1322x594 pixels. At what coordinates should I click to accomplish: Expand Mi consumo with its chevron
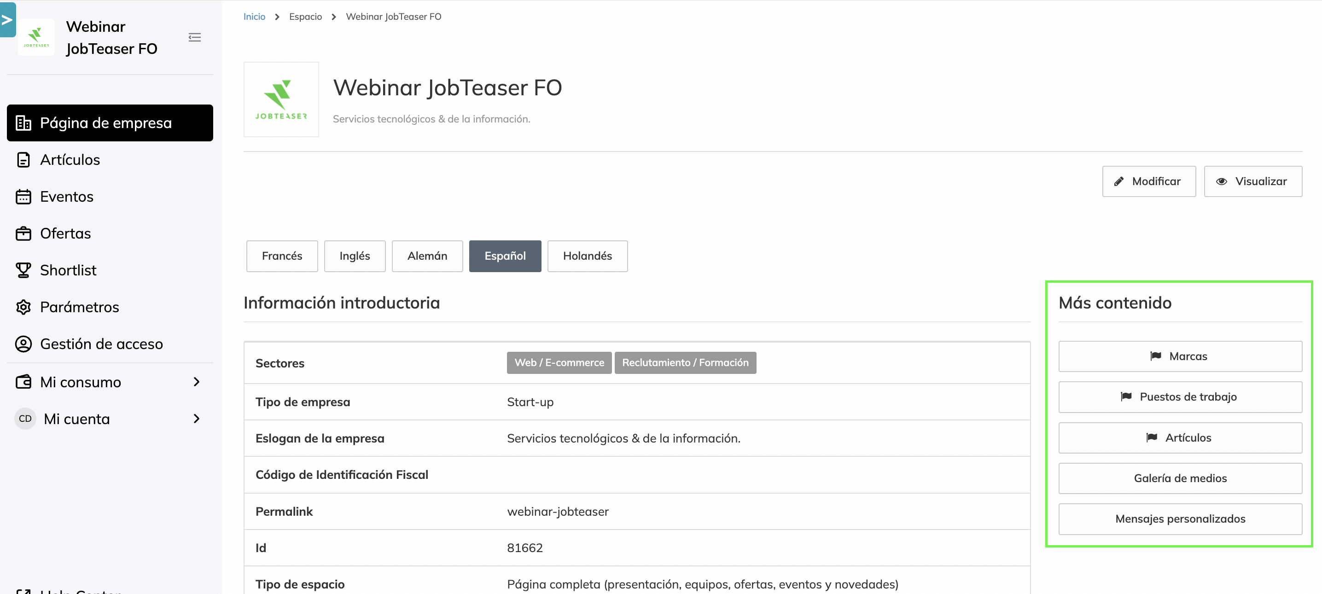[x=197, y=382]
